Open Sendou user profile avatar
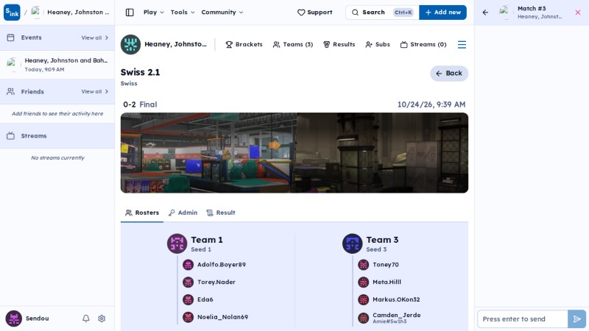 (x=13, y=318)
